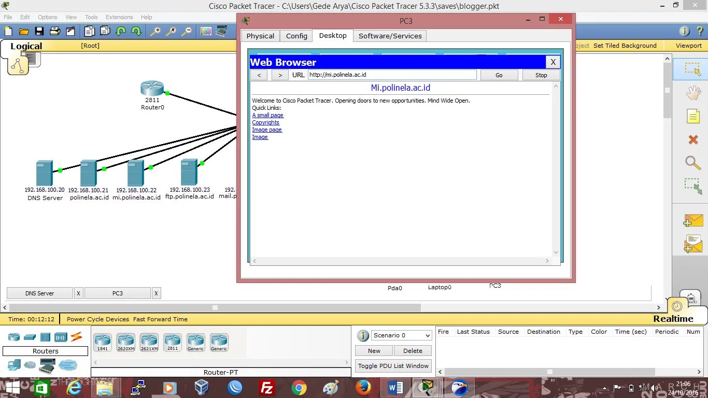
Task: Pick the 2621XM router model
Action: tap(149, 342)
